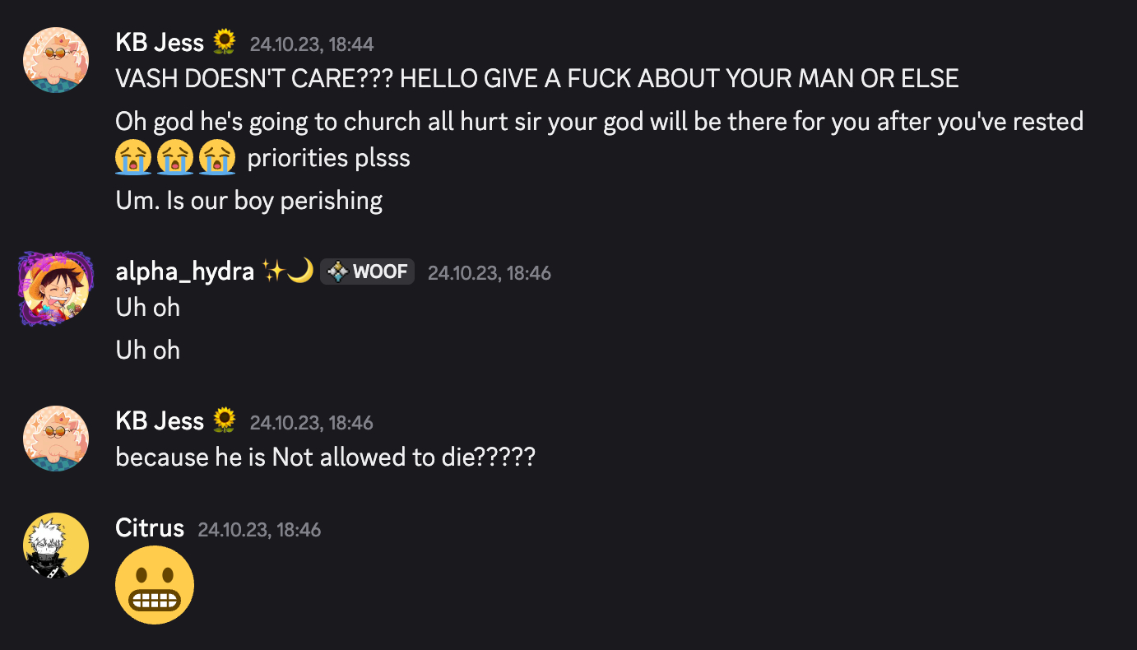1137x650 pixels.
Task: Click Citrus's profile avatar
Action: (55, 546)
